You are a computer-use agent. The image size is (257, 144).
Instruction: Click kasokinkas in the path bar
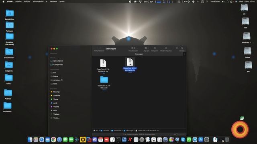[x=116, y=131]
